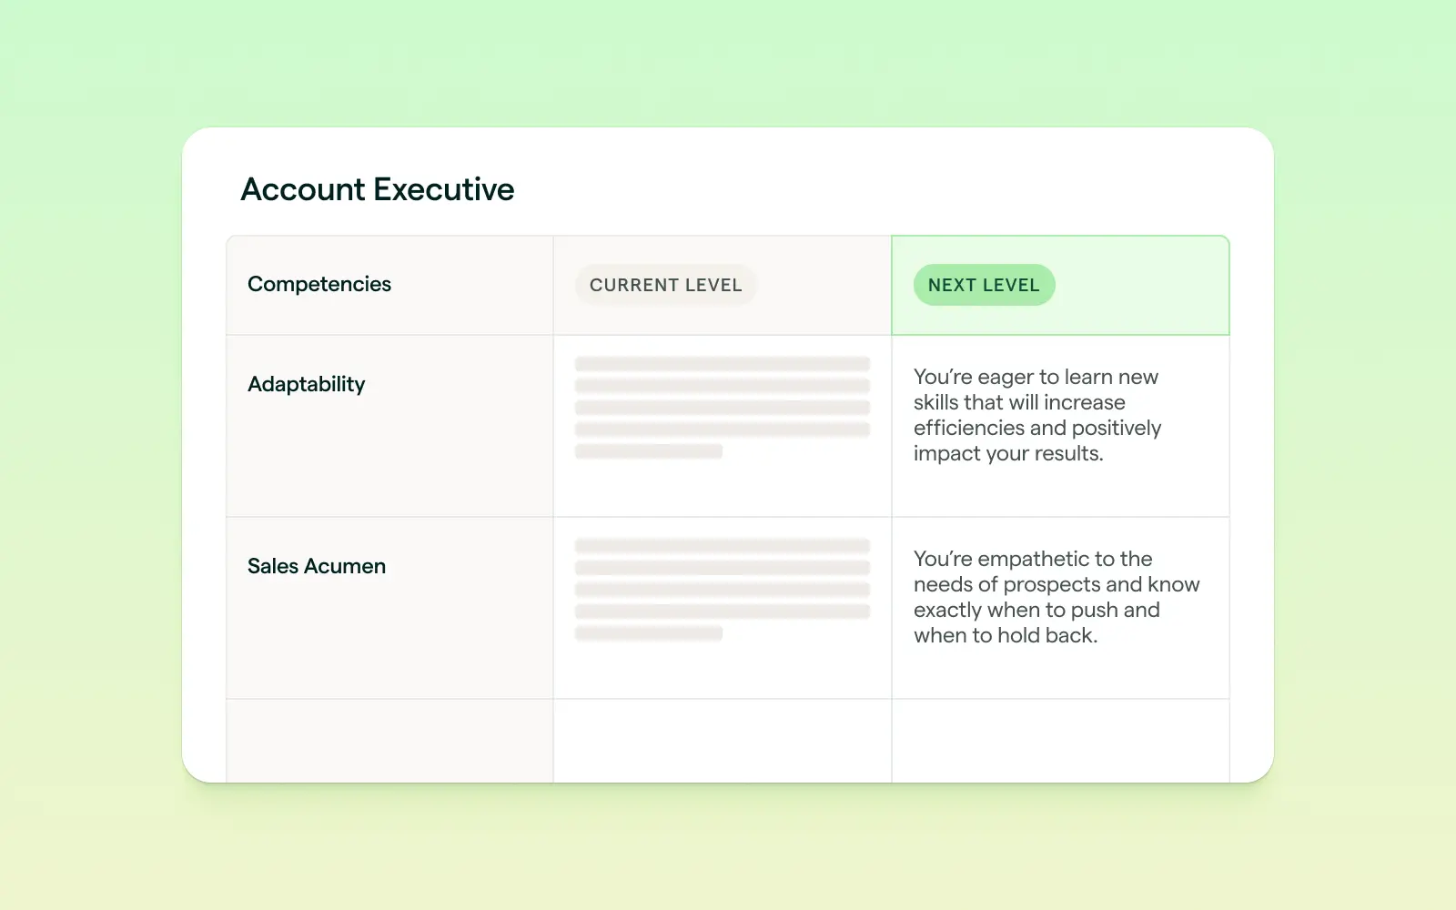
Task: Select the text starting with You're empathetic
Action: coord(1056,597)
